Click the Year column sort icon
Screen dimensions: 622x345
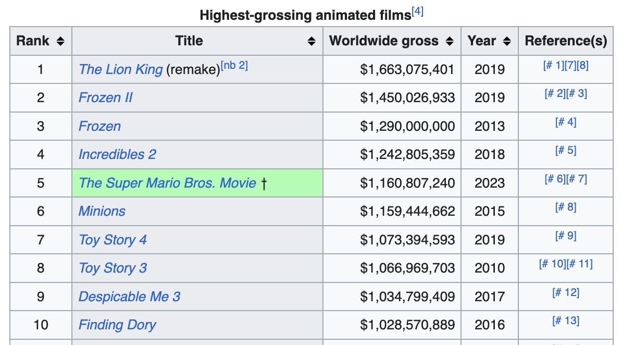(507, 41)
